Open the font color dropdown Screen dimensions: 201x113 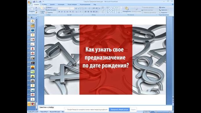81,12
